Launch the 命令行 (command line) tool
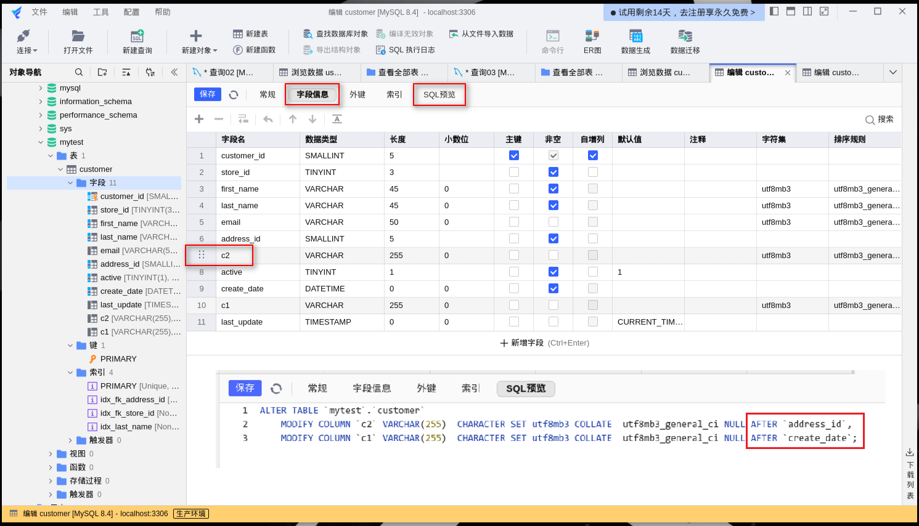 pos(552,41)
